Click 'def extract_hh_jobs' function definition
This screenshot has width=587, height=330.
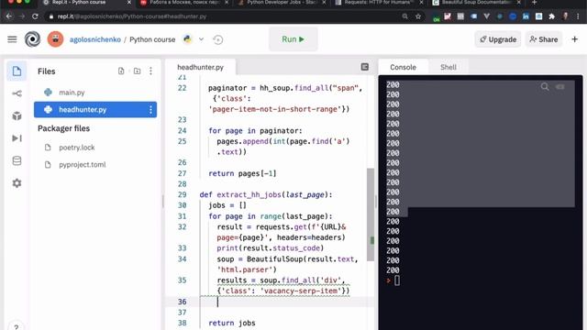[266, 195]
